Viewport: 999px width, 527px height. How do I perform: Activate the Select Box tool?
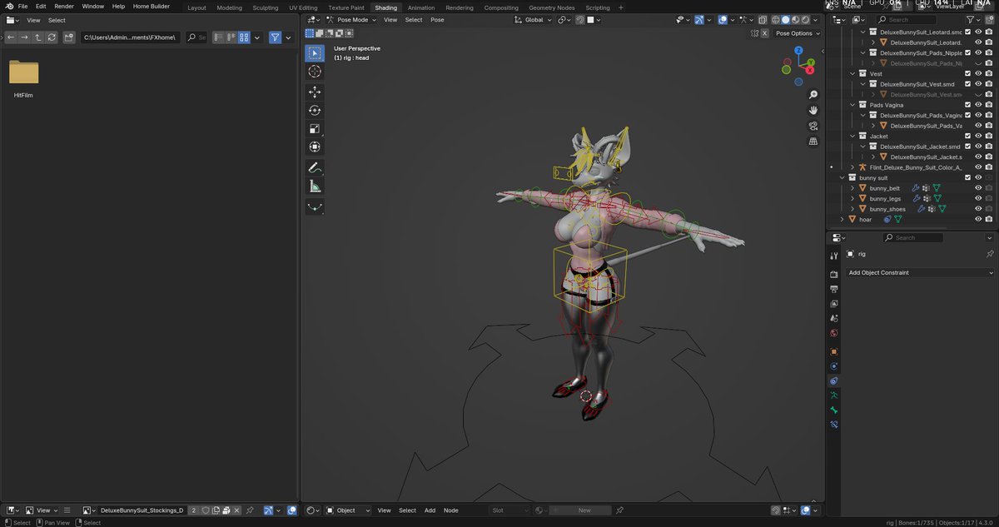click(315, 53)
